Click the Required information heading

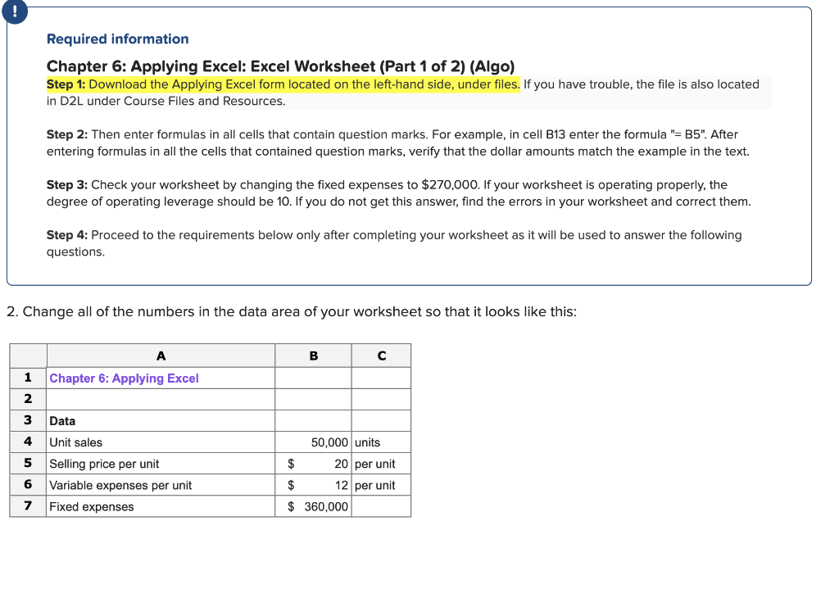coord(117,39)
